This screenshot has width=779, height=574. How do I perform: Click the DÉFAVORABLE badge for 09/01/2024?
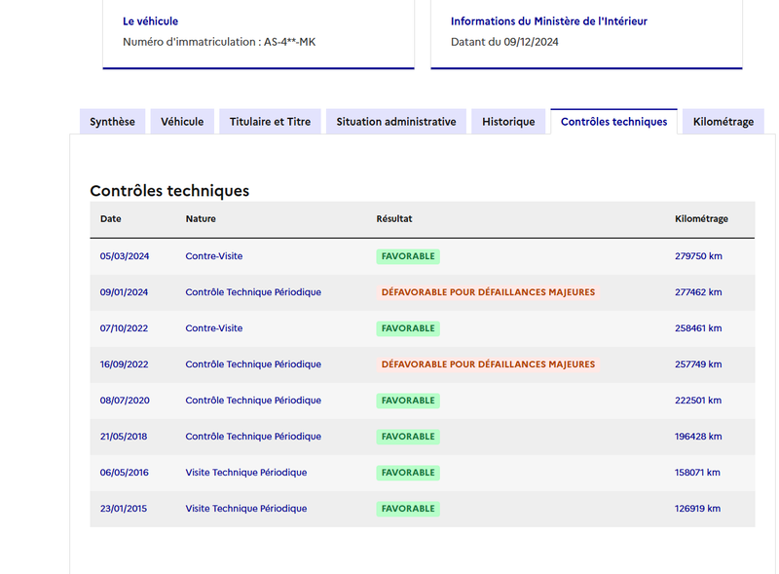(488, 292)
